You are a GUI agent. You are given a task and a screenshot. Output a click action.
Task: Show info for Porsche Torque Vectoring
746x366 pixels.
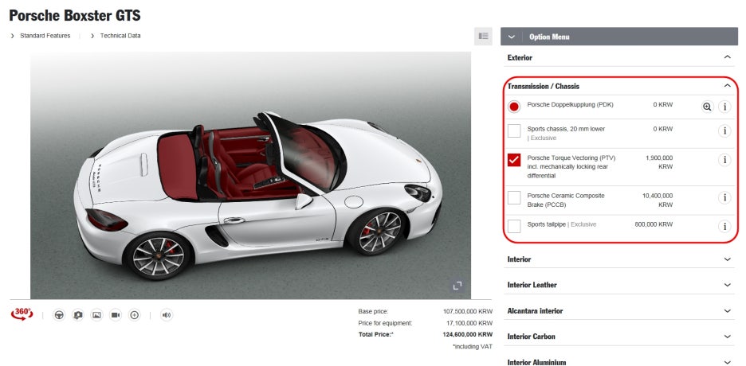click(x=724, y=160)
